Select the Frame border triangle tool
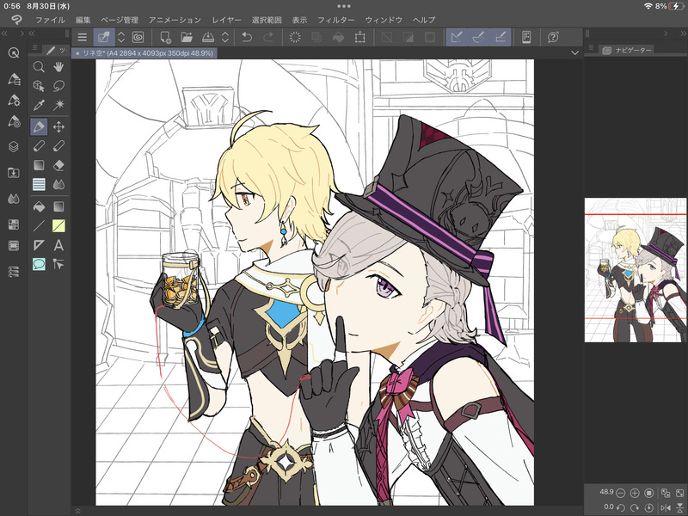 39,245
